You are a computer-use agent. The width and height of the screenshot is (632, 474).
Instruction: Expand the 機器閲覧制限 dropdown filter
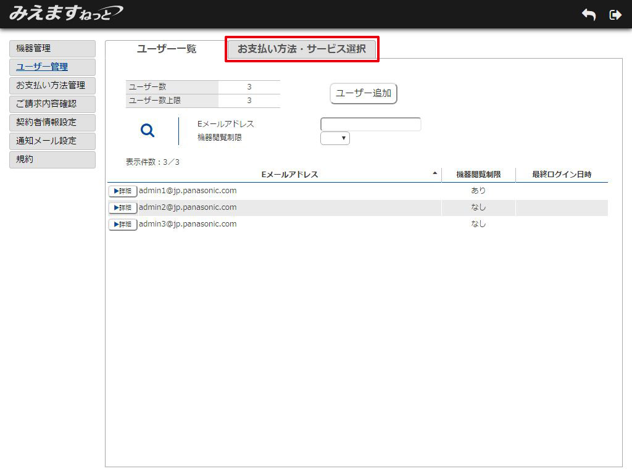(335, 138)
